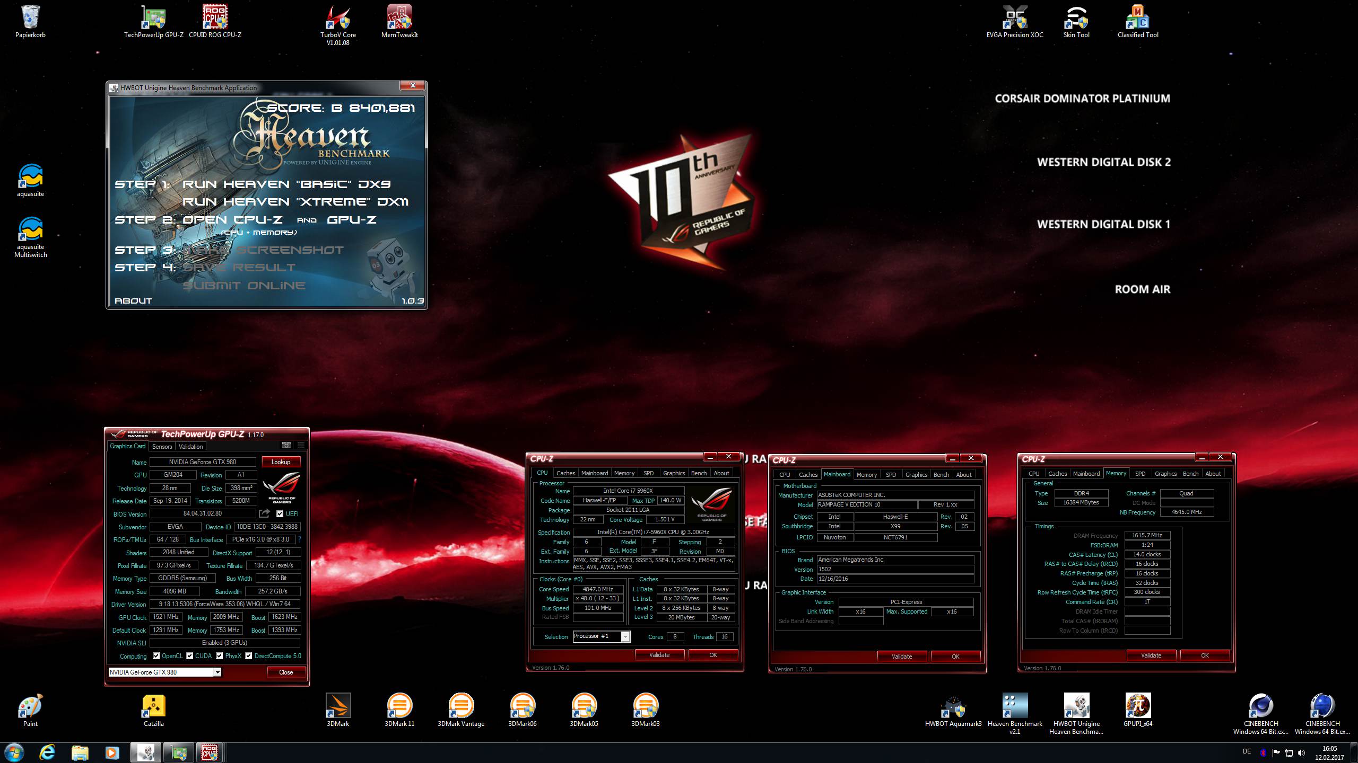Click the Lookup button in GPU-Z
The image size is (1358, 763).
pos(281,462)
